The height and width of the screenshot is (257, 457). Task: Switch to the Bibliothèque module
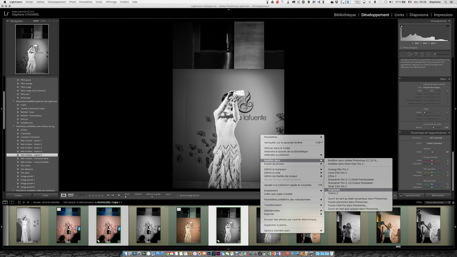click(345, 15)
